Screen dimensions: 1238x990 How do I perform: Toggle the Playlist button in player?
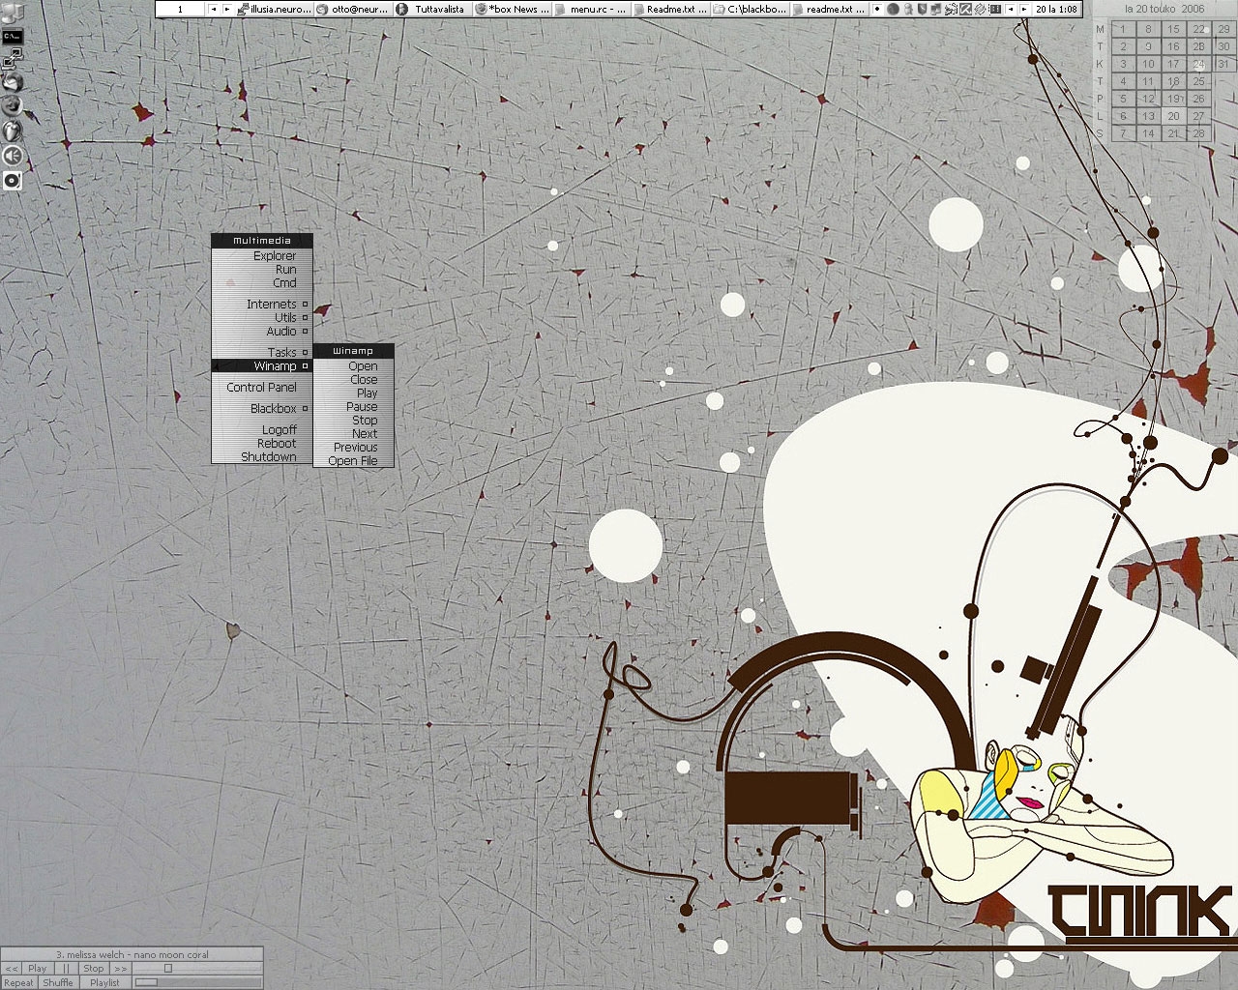104,983
